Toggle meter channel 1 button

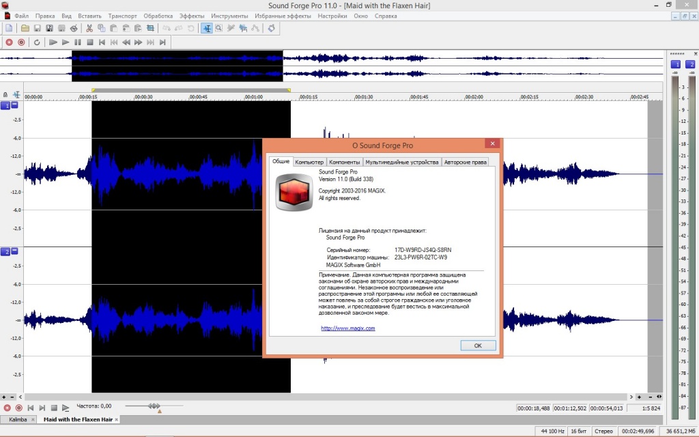point(675,64)
